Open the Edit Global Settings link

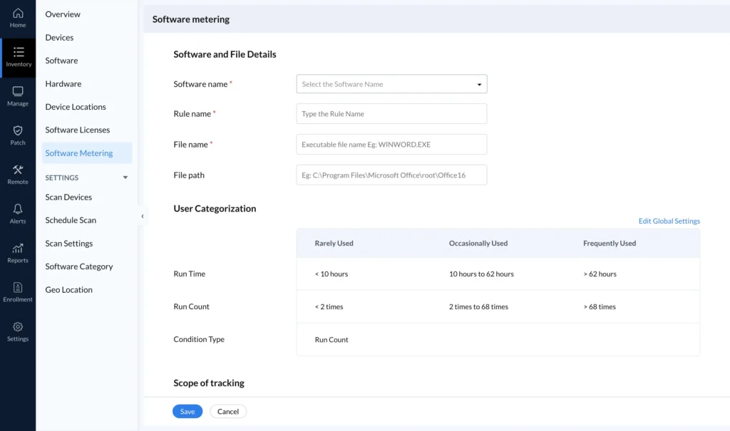669,221
